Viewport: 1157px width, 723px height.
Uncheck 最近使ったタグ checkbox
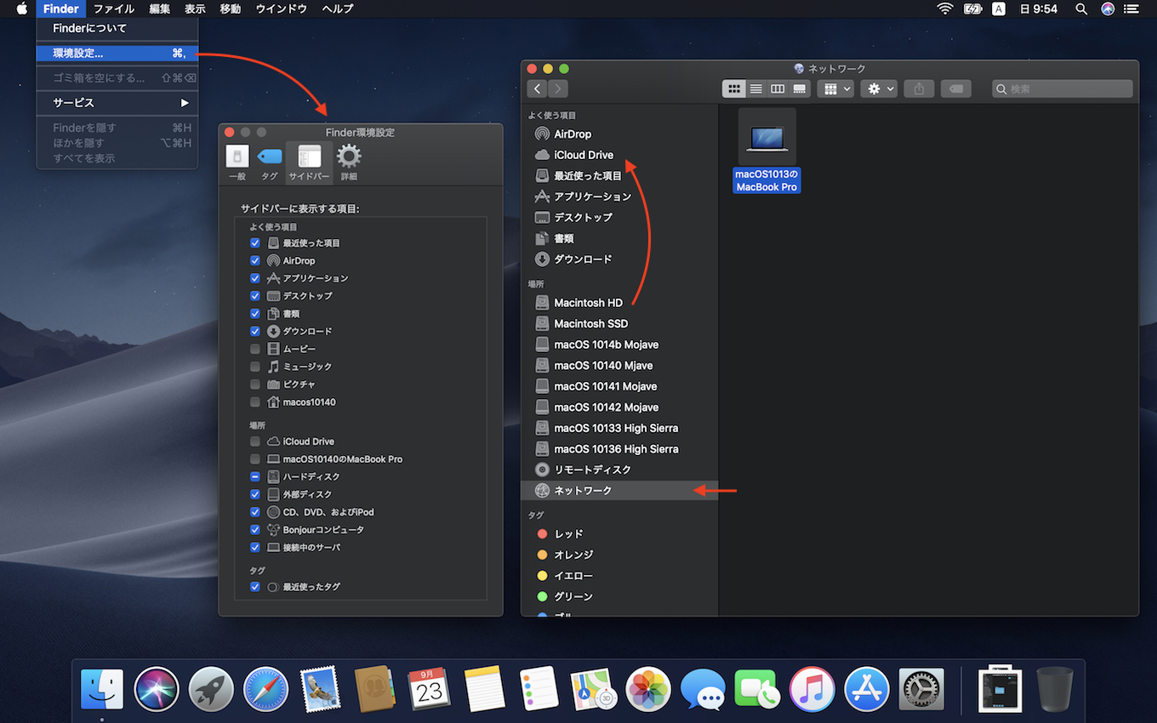click(x=255, y=587)
